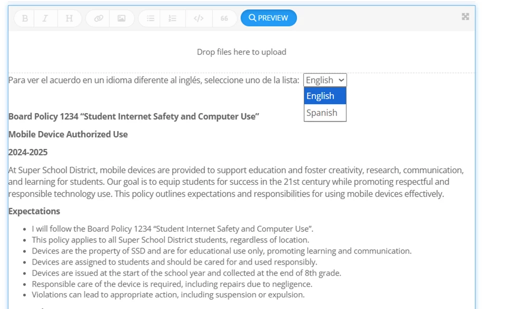
Task: Toggle italic formatting
Action: click(x=45, y=18)
